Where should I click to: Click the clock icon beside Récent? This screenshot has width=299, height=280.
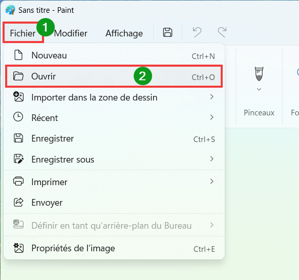tap(18, 117)
